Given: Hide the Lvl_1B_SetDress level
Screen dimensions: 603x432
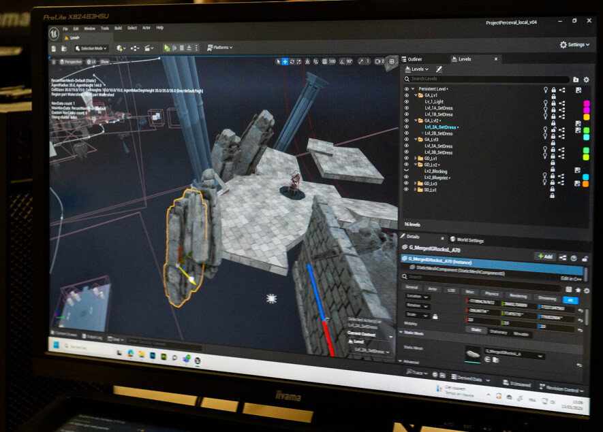Looking at the screenshot, I should click(x=407, y=114).
